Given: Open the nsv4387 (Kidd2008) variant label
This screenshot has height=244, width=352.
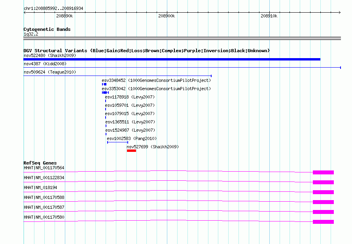Looking at the screenshot, I should point(45,64).
